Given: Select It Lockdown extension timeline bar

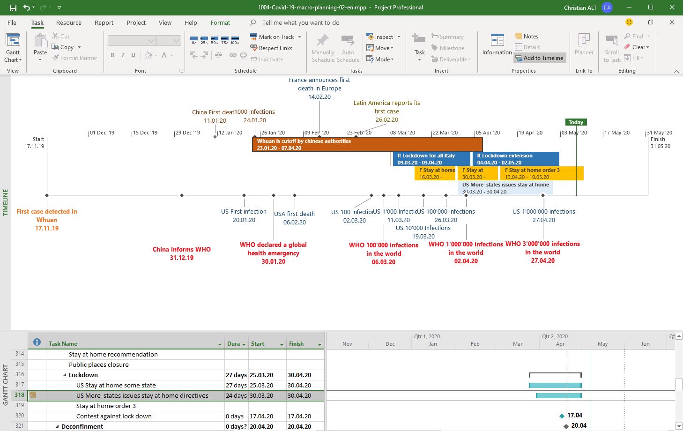Looking at the screenshot, I should [x=516, y=159].
